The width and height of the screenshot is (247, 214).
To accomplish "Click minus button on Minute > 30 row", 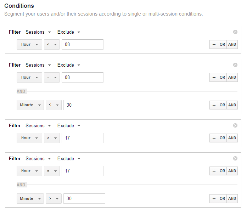I will coord(214,198).
